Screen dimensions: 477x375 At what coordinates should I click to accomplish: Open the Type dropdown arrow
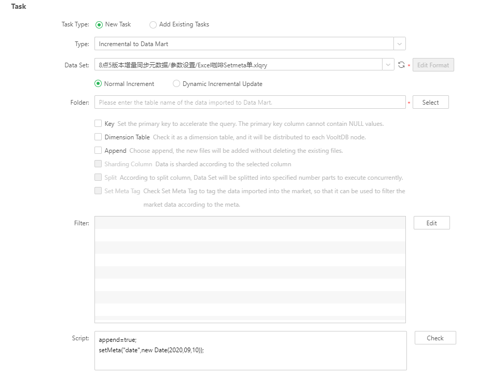(399, 44)
